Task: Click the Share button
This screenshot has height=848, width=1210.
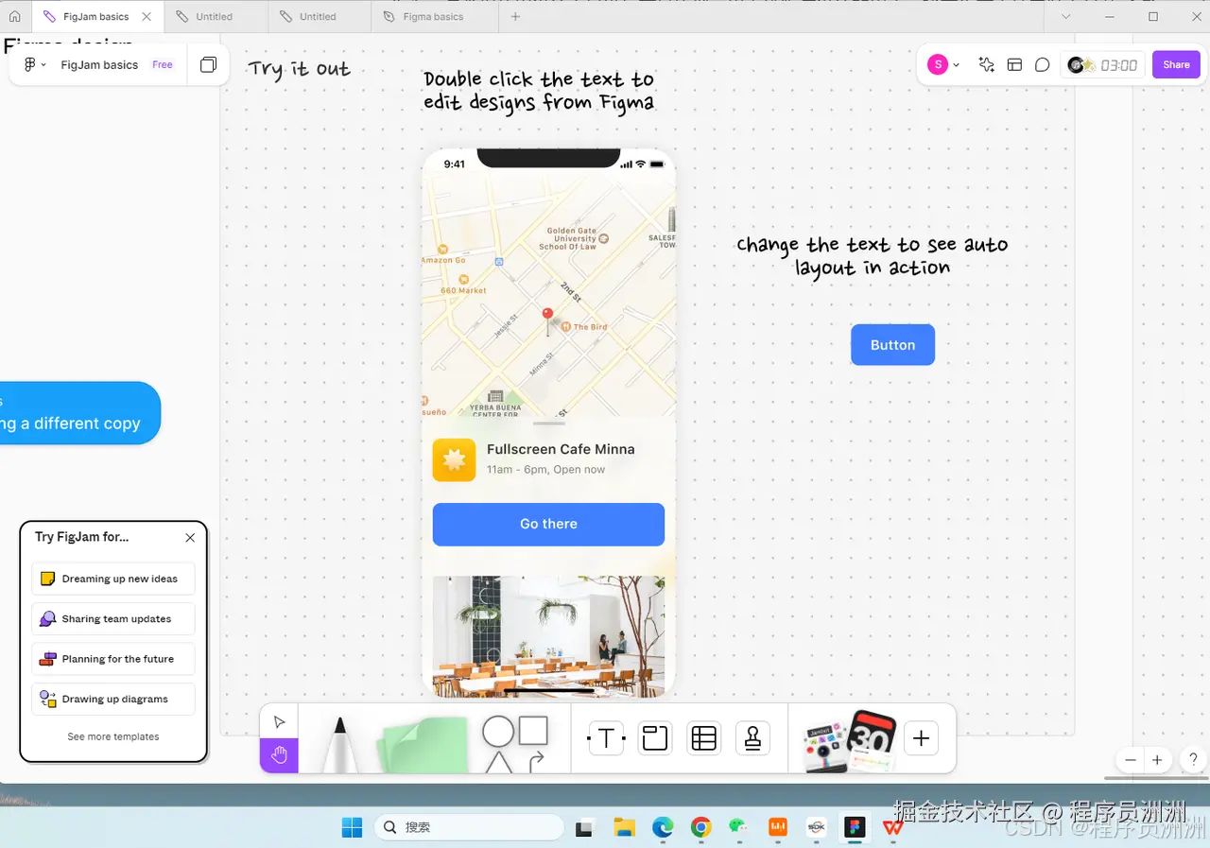Action: (1176, 64)
